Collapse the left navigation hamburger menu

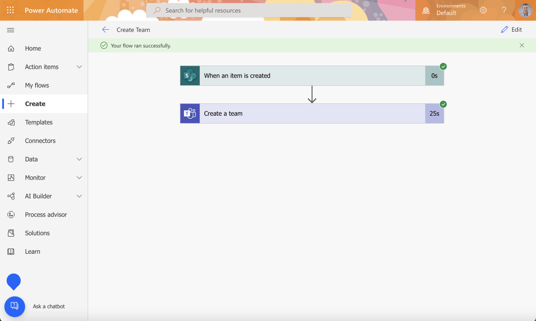10,30
